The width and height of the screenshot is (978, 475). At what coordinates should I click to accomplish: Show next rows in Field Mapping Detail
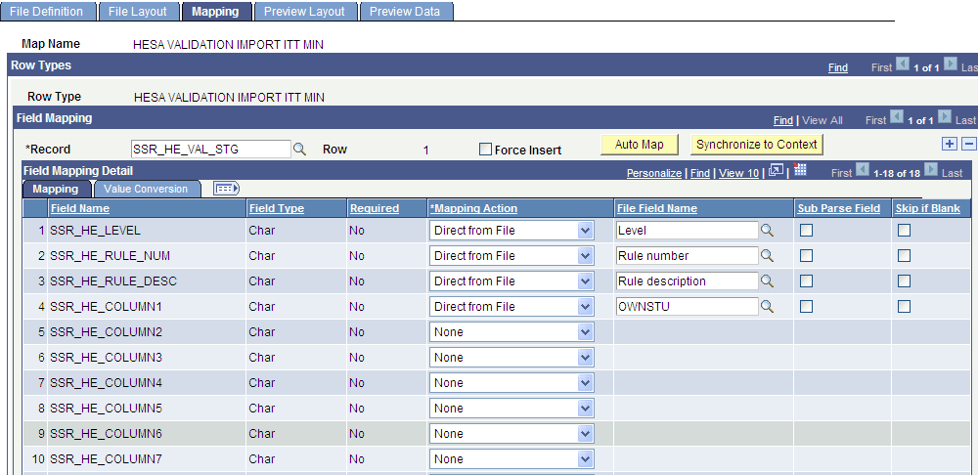(931, 170)
